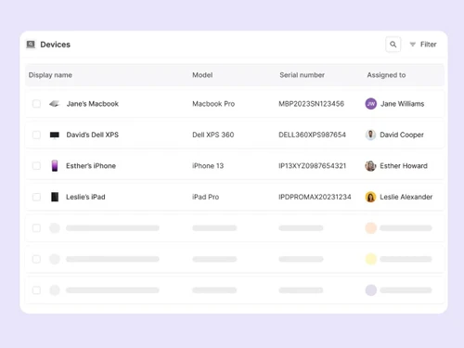Screen dimensions: 464x348
Task: Open the search magnifier button
Action: [x=393, y=45]
